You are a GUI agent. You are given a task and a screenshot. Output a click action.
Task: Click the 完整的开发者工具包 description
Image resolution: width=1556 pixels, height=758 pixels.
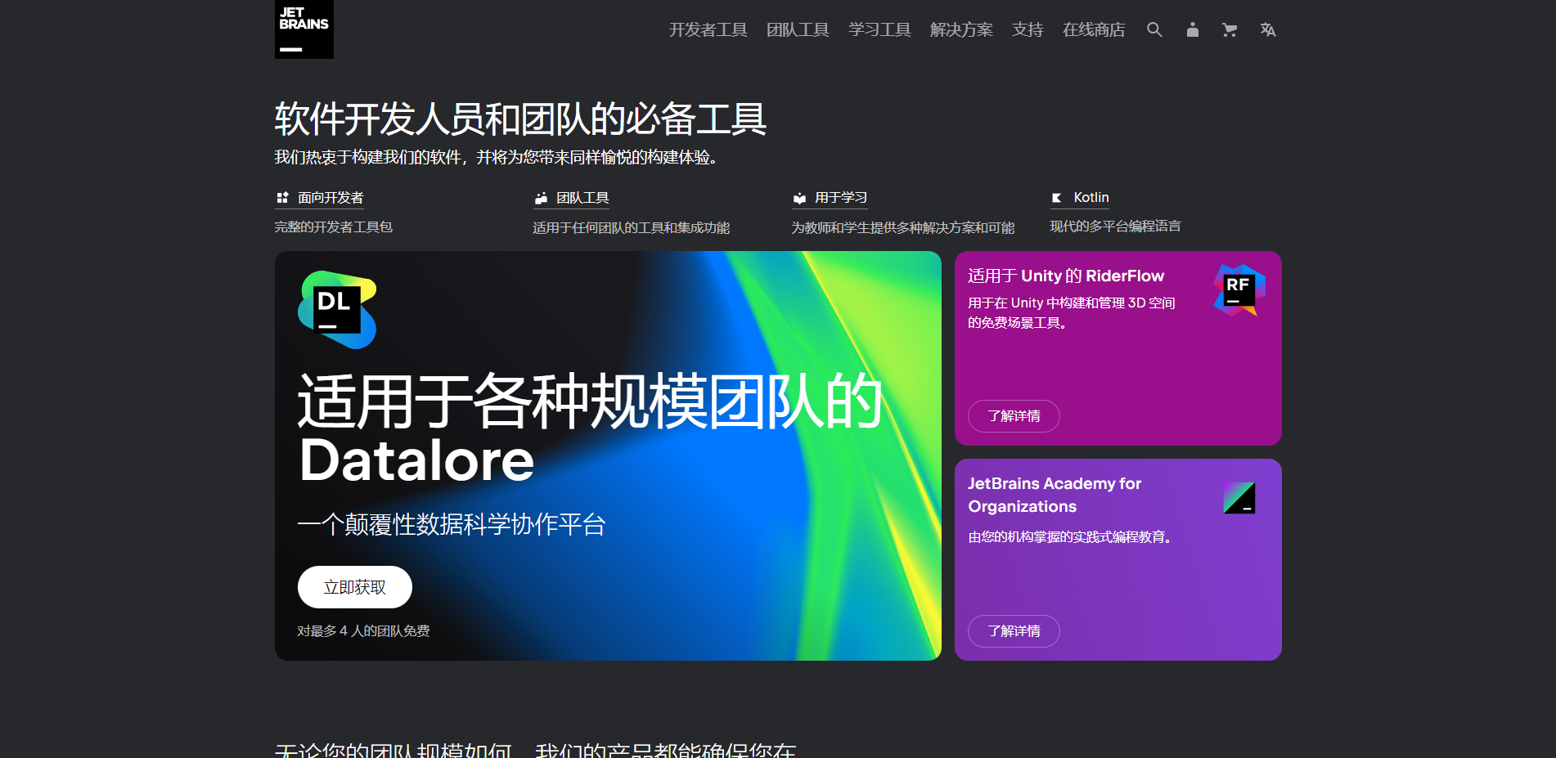pyautogui.click(x=334, y=227)
